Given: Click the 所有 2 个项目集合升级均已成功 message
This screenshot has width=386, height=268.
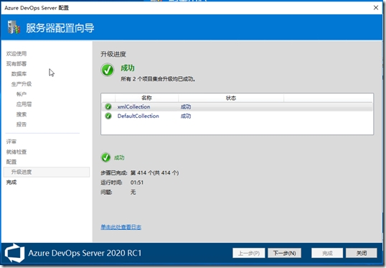Looking at the screenshot, I should [158, 79].
